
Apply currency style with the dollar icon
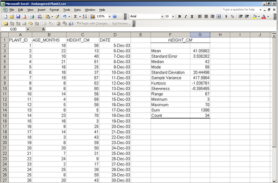point(226,17)
